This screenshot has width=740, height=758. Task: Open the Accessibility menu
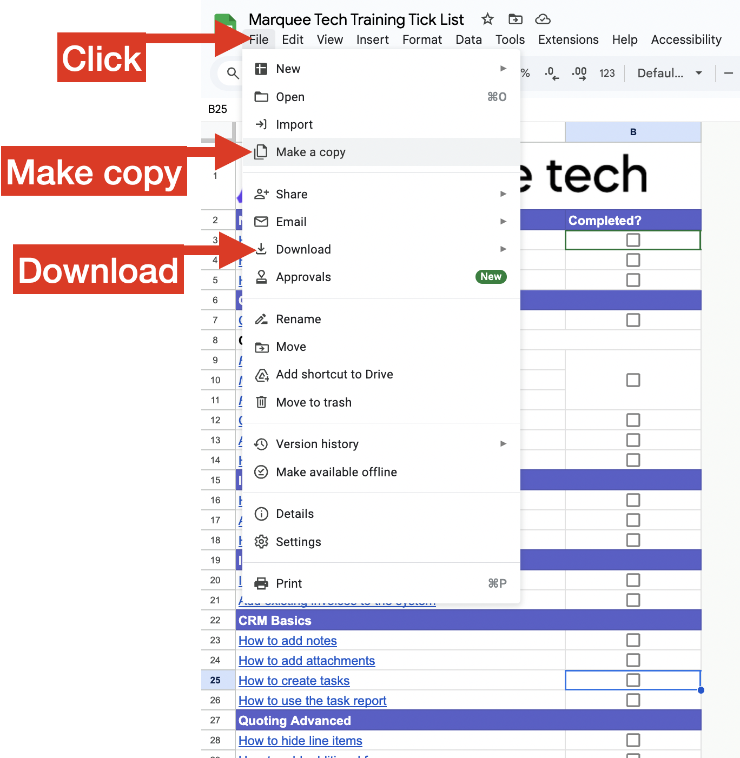pyautogui.click(x=686, y=39)
